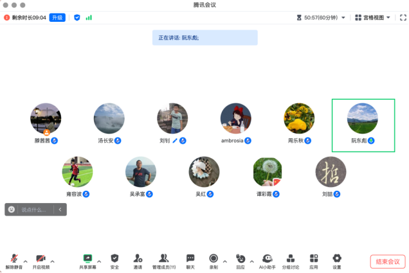Click the blue 升级 upgrade button
This screenshot has height=273, width=409.
pos(57,17)
